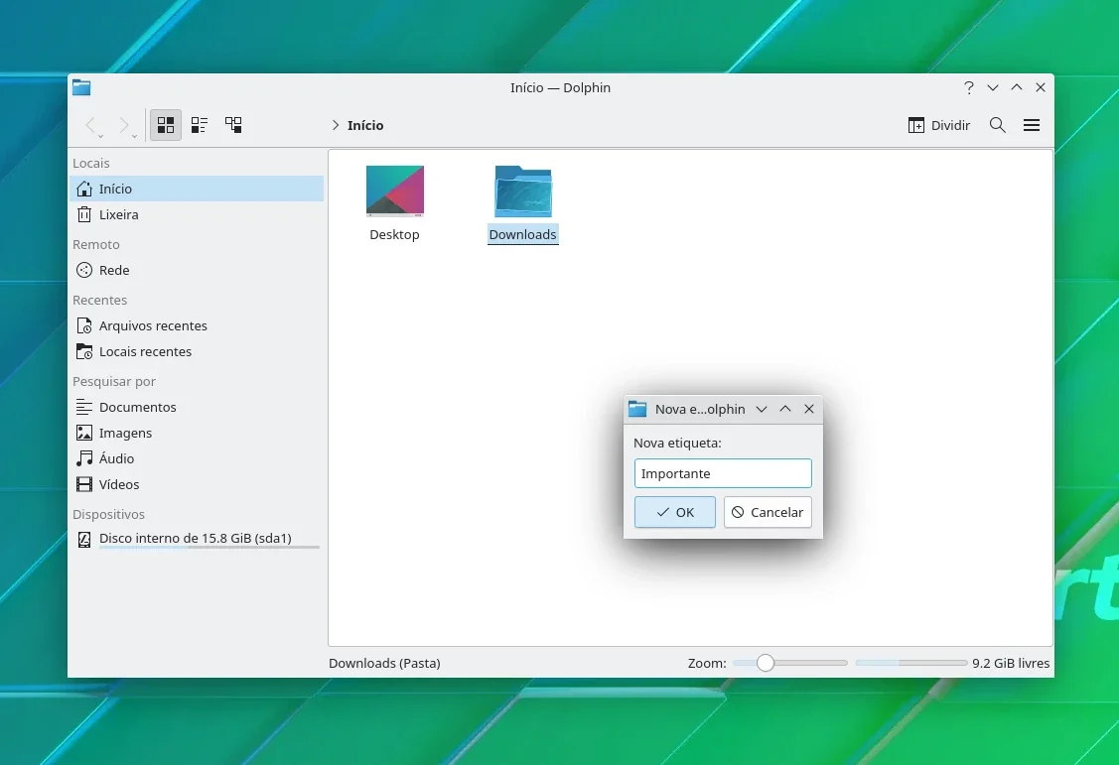Open back button history dropdown arrow
This screenshot has width=1119, height=765.
click(101, 136)
